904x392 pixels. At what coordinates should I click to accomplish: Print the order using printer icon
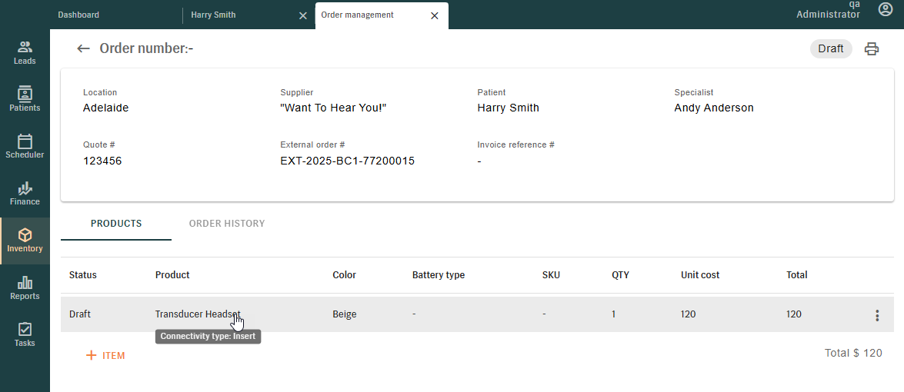click(x=871, y=49)
